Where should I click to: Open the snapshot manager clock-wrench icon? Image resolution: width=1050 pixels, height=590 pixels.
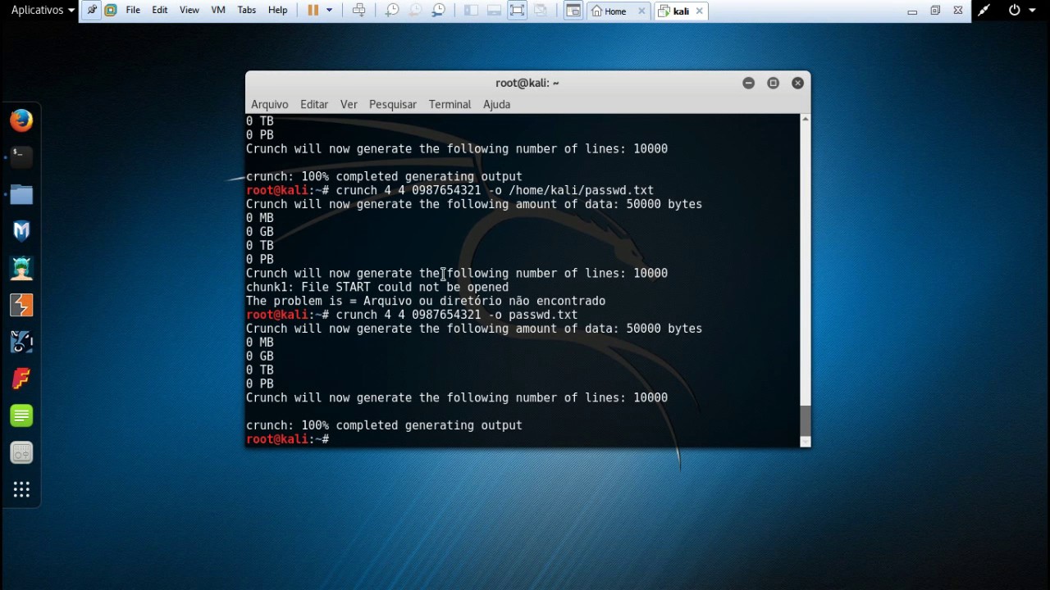click(439, 11)
